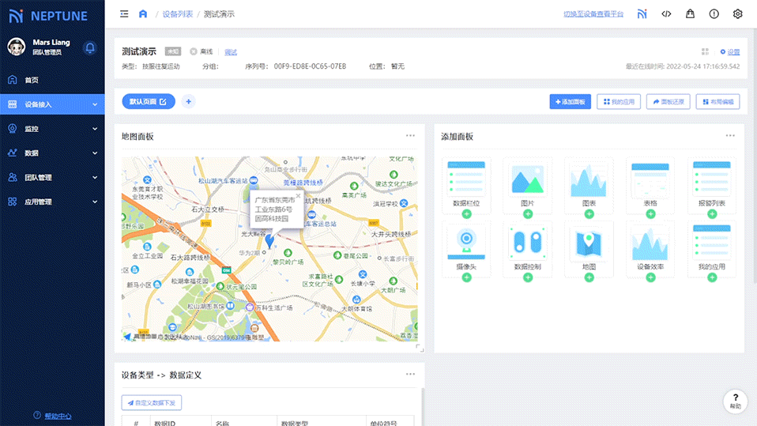Open the 首页 home menu item
This screenshot has height=426, width=757.
[x=32, y=80]
